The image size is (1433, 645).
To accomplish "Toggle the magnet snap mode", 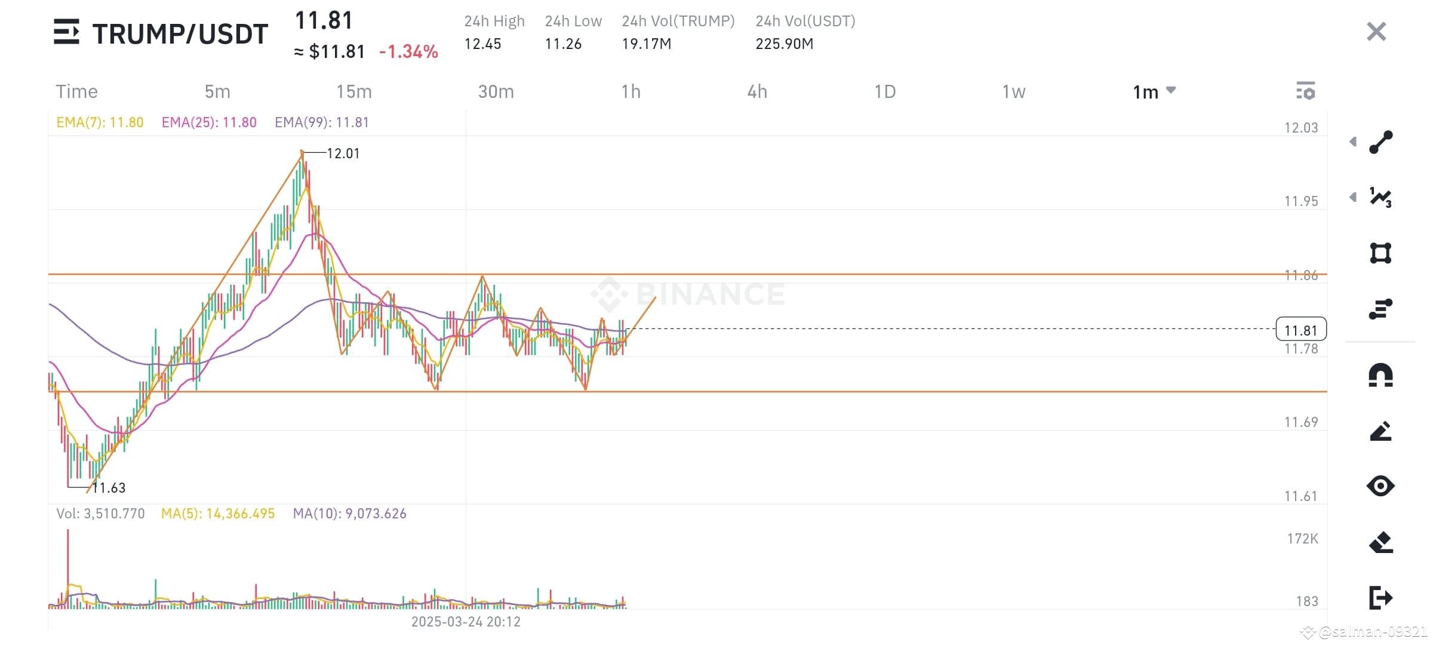I will click(1380, 375).
